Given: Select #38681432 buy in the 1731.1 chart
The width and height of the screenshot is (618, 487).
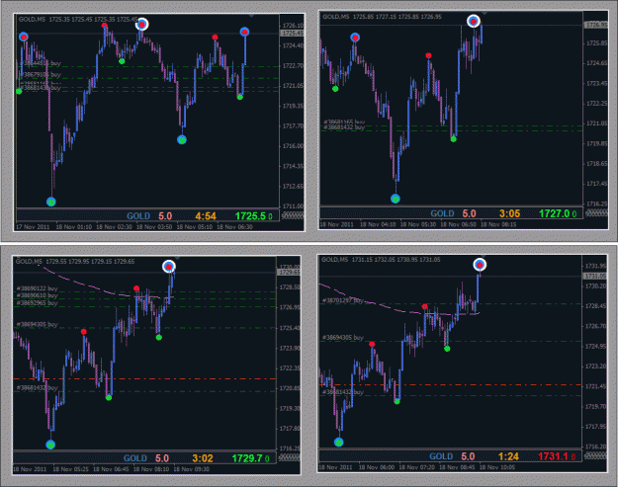Looking at the screenshot, I should pyautogui.click(x=343, y=392).
